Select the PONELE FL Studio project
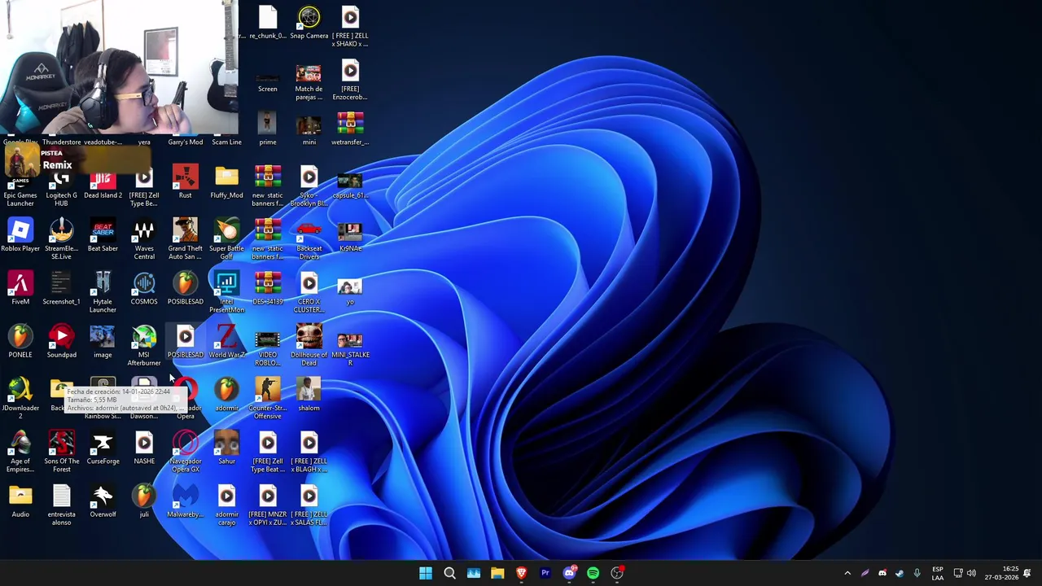 [20, 342]
